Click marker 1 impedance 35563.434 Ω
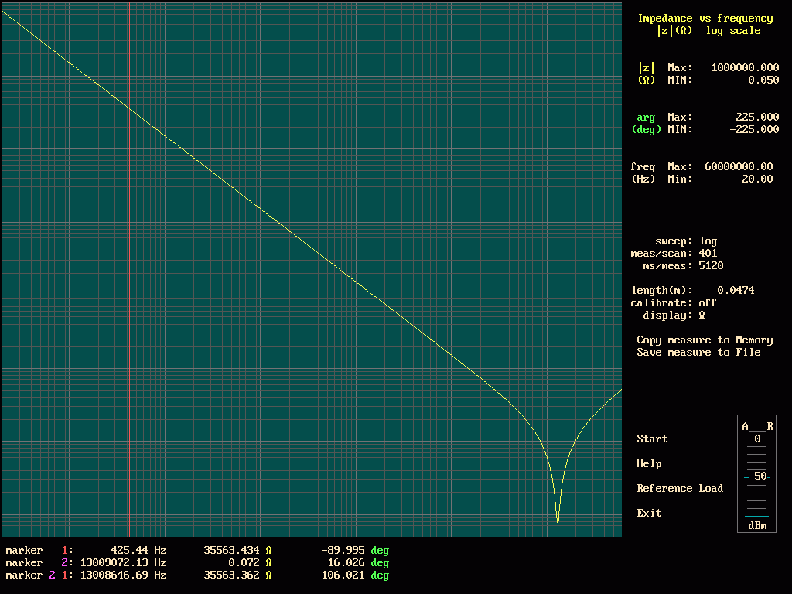 237,550
